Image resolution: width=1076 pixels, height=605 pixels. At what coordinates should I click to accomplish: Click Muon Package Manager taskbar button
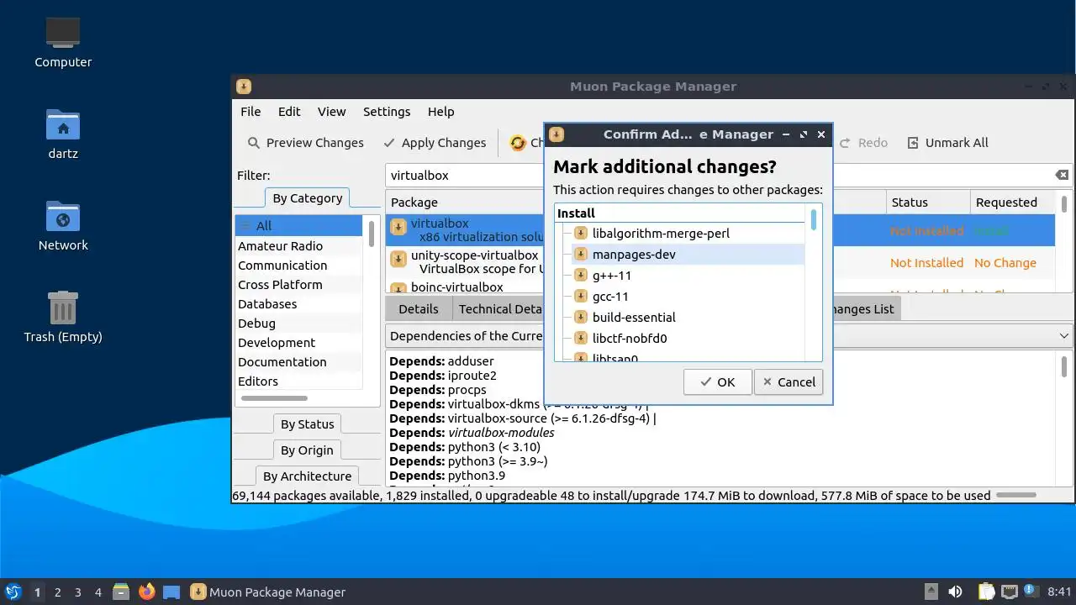point(268,592)
